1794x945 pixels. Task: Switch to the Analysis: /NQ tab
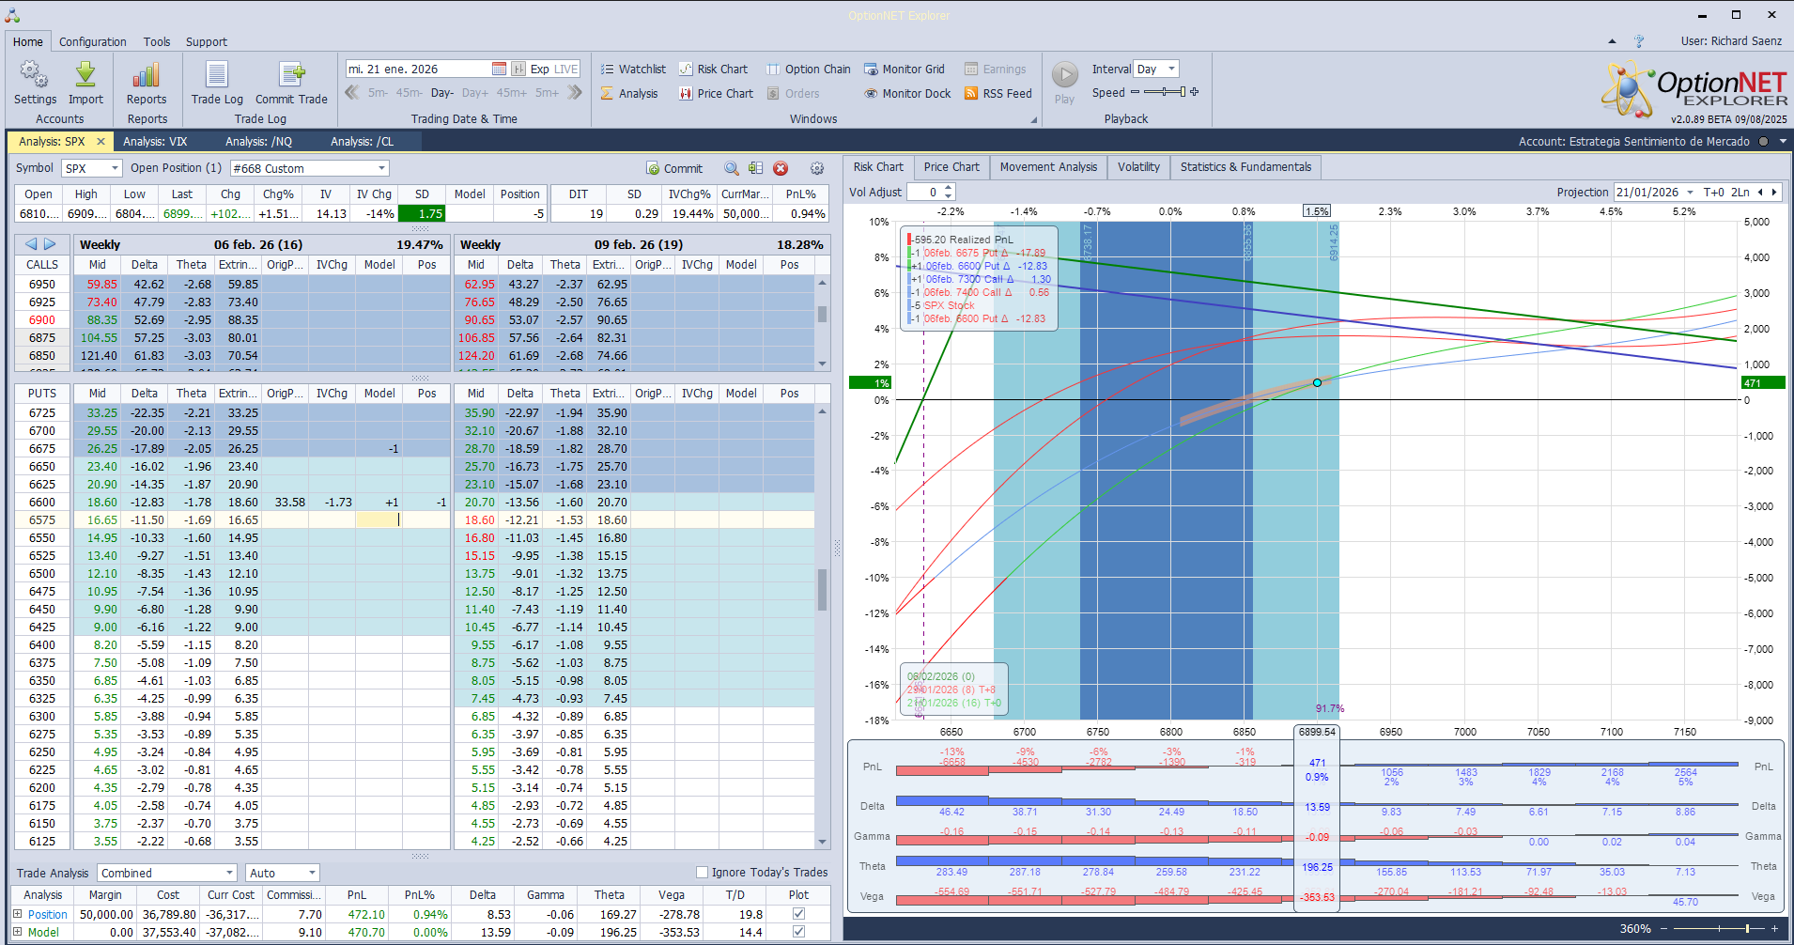point(258,142)
